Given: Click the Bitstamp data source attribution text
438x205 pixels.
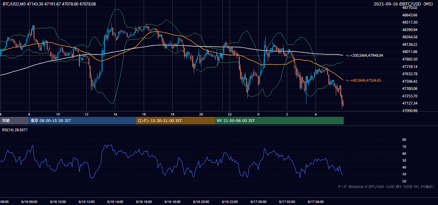Looking at the screenshot, I should (x=386, y=187).
